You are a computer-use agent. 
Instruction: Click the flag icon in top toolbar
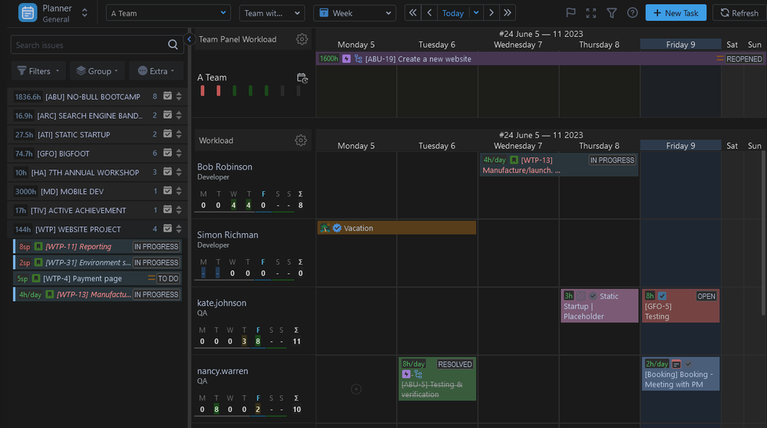click(x=570, y=13)
